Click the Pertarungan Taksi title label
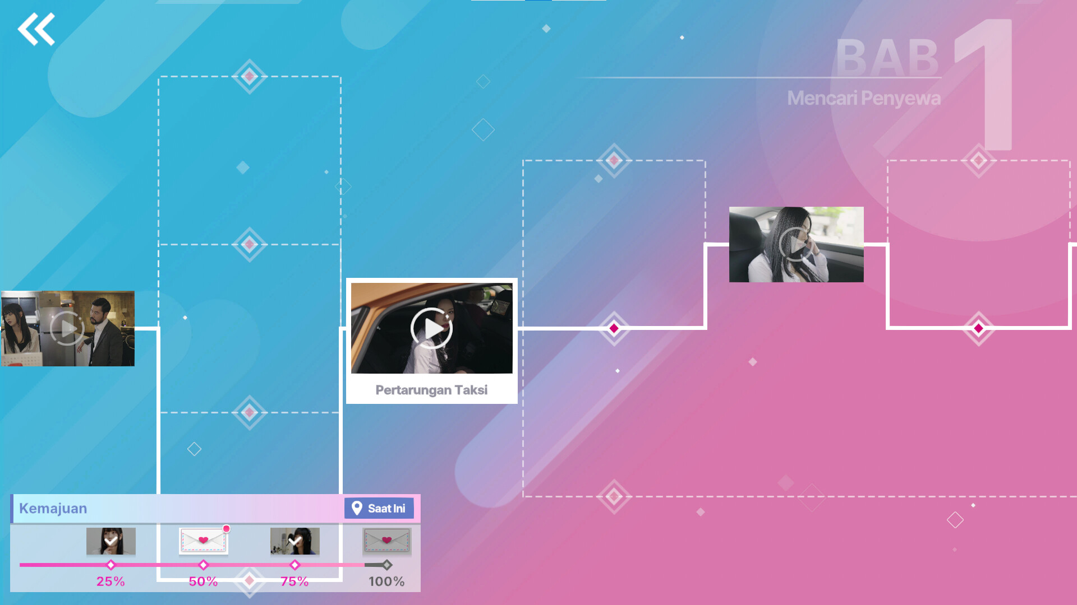 [x=431, y=390]
